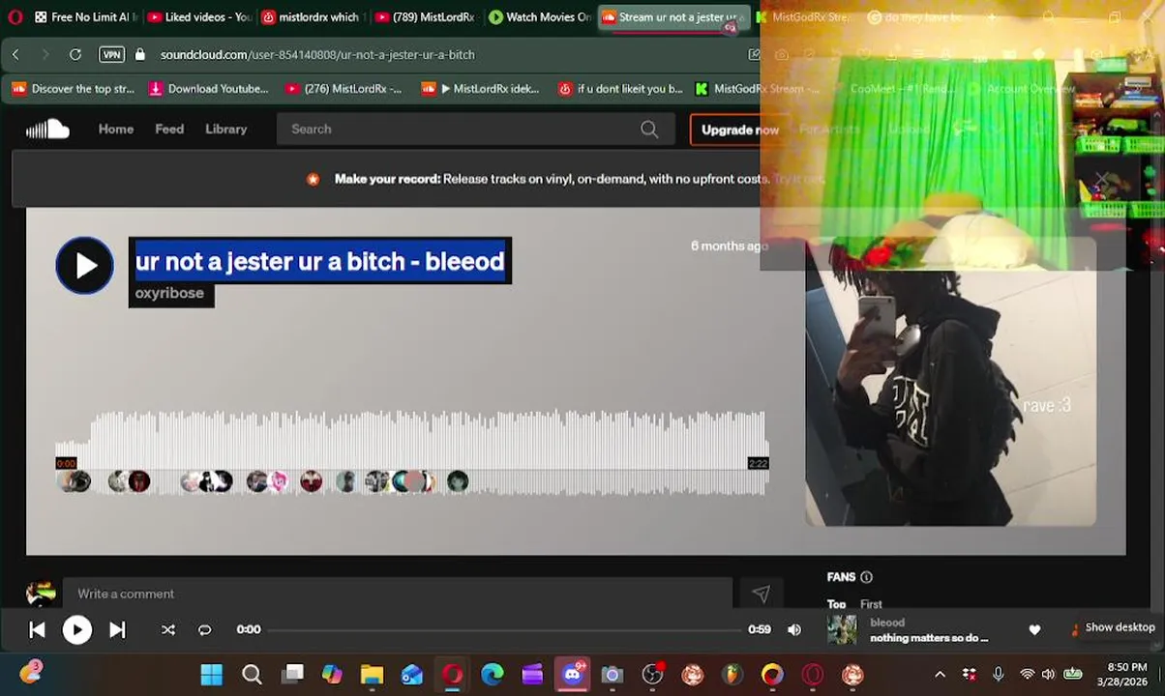This screenshot has width=1165, height=696.
Task: Switch to the (789) MistLordRx tab
Action: tap(425, 17)
